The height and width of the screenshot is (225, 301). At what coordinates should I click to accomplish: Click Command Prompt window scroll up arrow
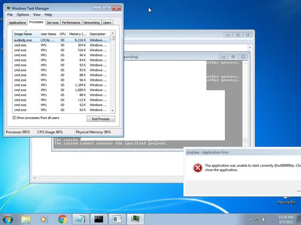click(245, 63)
